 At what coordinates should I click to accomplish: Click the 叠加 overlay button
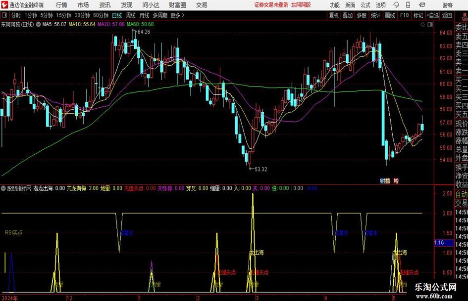348,15
